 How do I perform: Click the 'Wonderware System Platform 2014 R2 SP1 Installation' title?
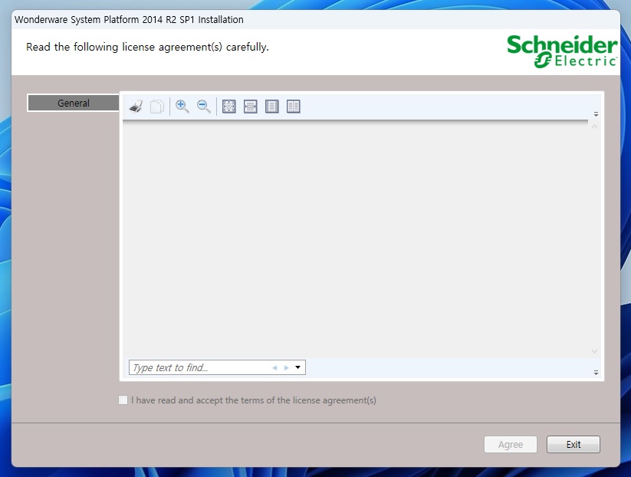pyautogui.click(x=129, y=20)
